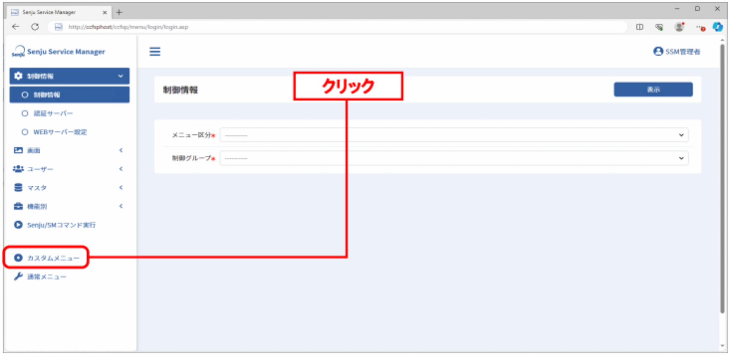Screen dimensions: 729x357
Task: Click the browser address bar URL
Action: point(128,27)
